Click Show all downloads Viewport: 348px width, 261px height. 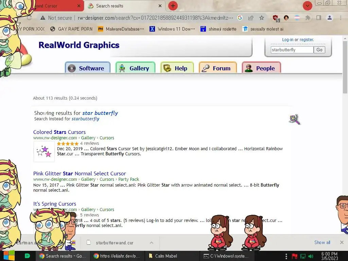coord(322,242)
